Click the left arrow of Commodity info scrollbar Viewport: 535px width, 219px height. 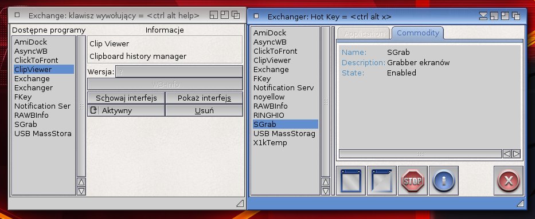pos(507,154)
